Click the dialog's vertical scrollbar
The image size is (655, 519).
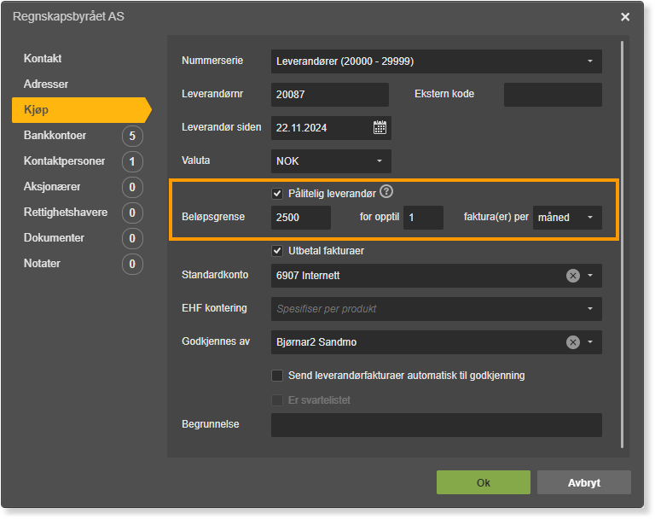[622, 245]
